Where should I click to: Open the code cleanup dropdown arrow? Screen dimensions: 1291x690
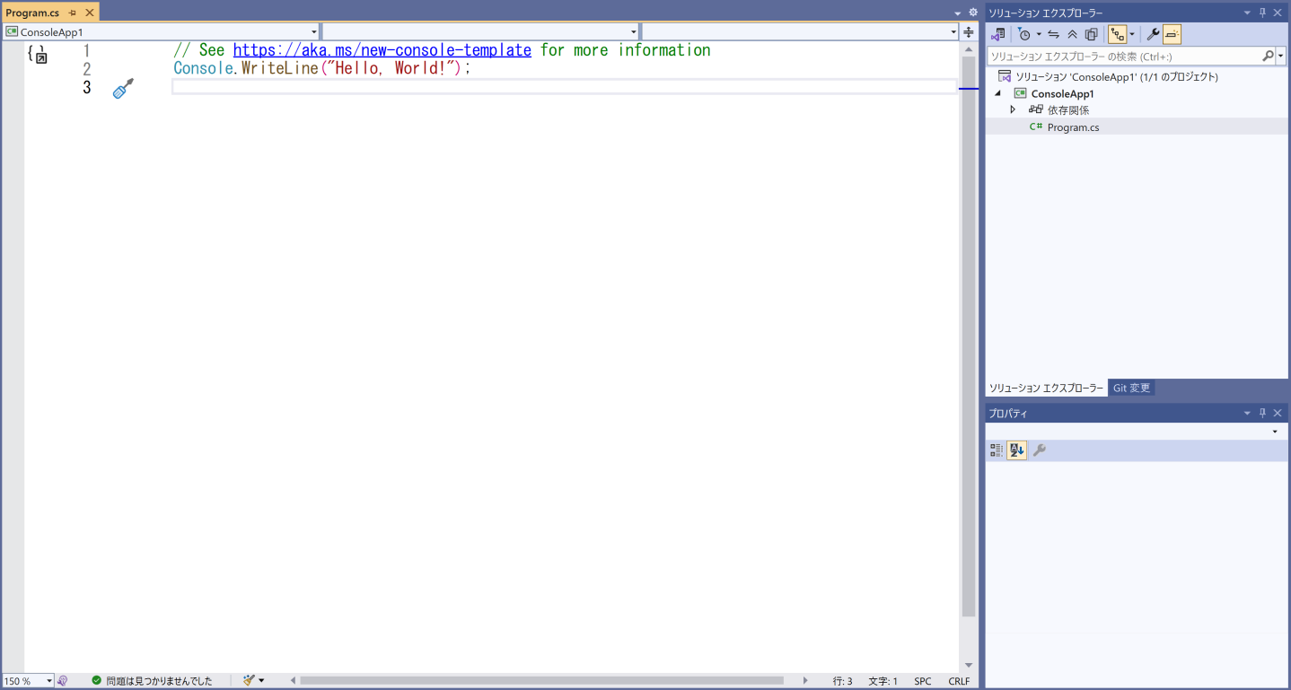point(262,680)
